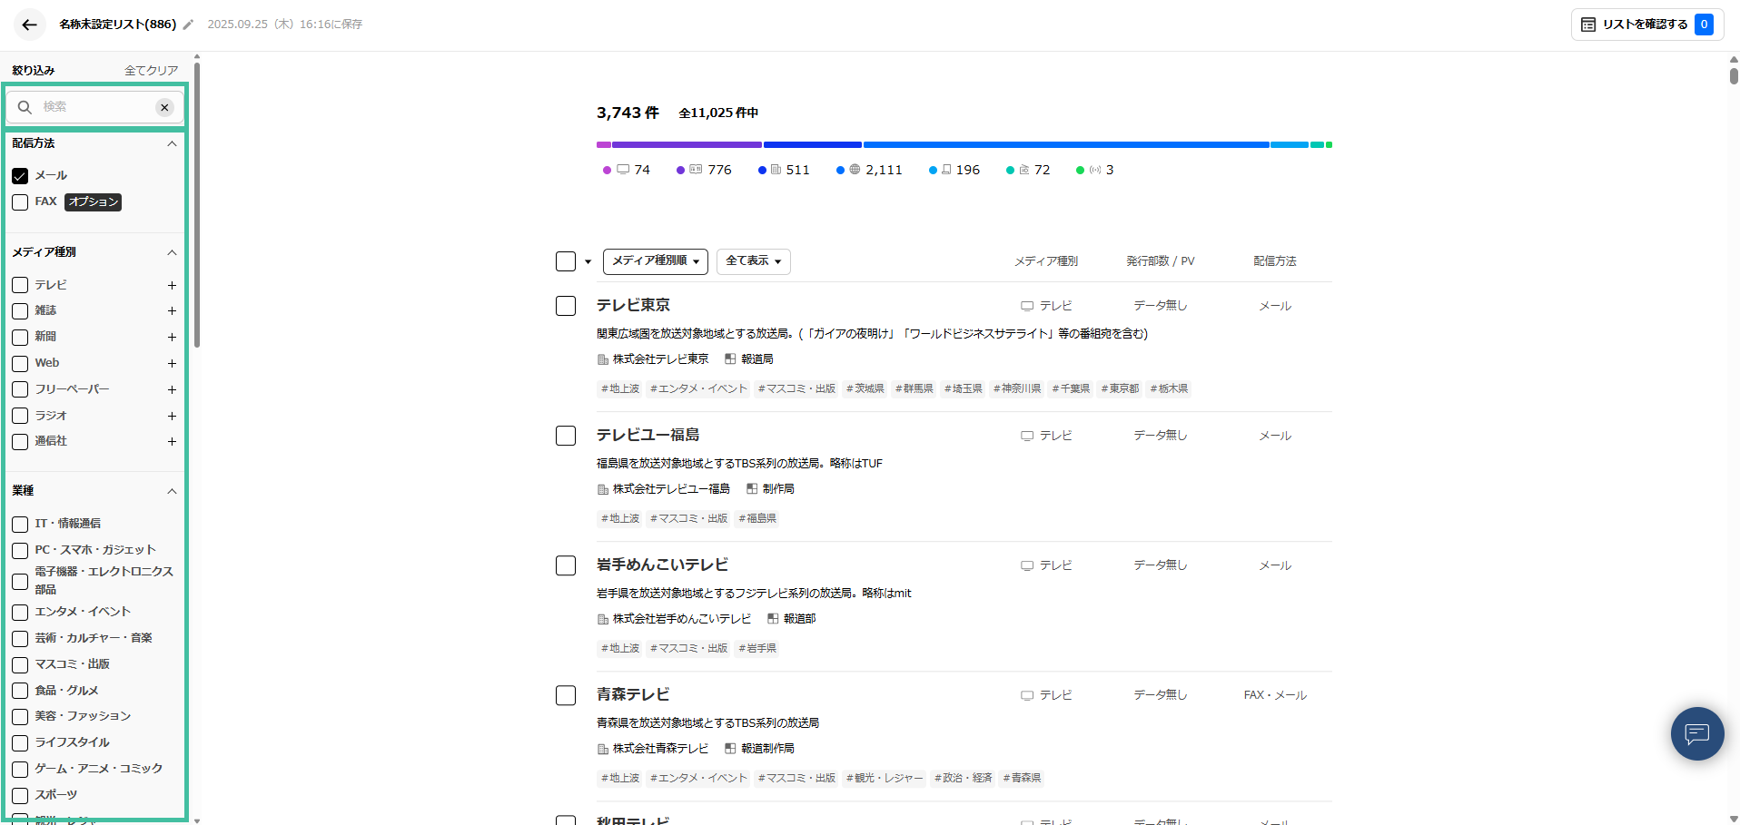Select the テレビ東京 row checkbox
Viewport: 1740px width, 825px height.
(x=566, y=306)
